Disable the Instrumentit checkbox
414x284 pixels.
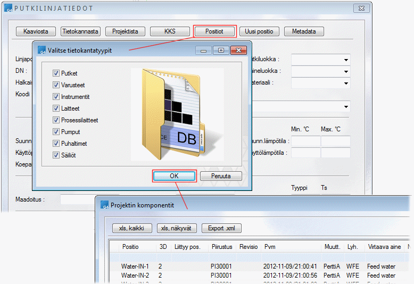56,97
